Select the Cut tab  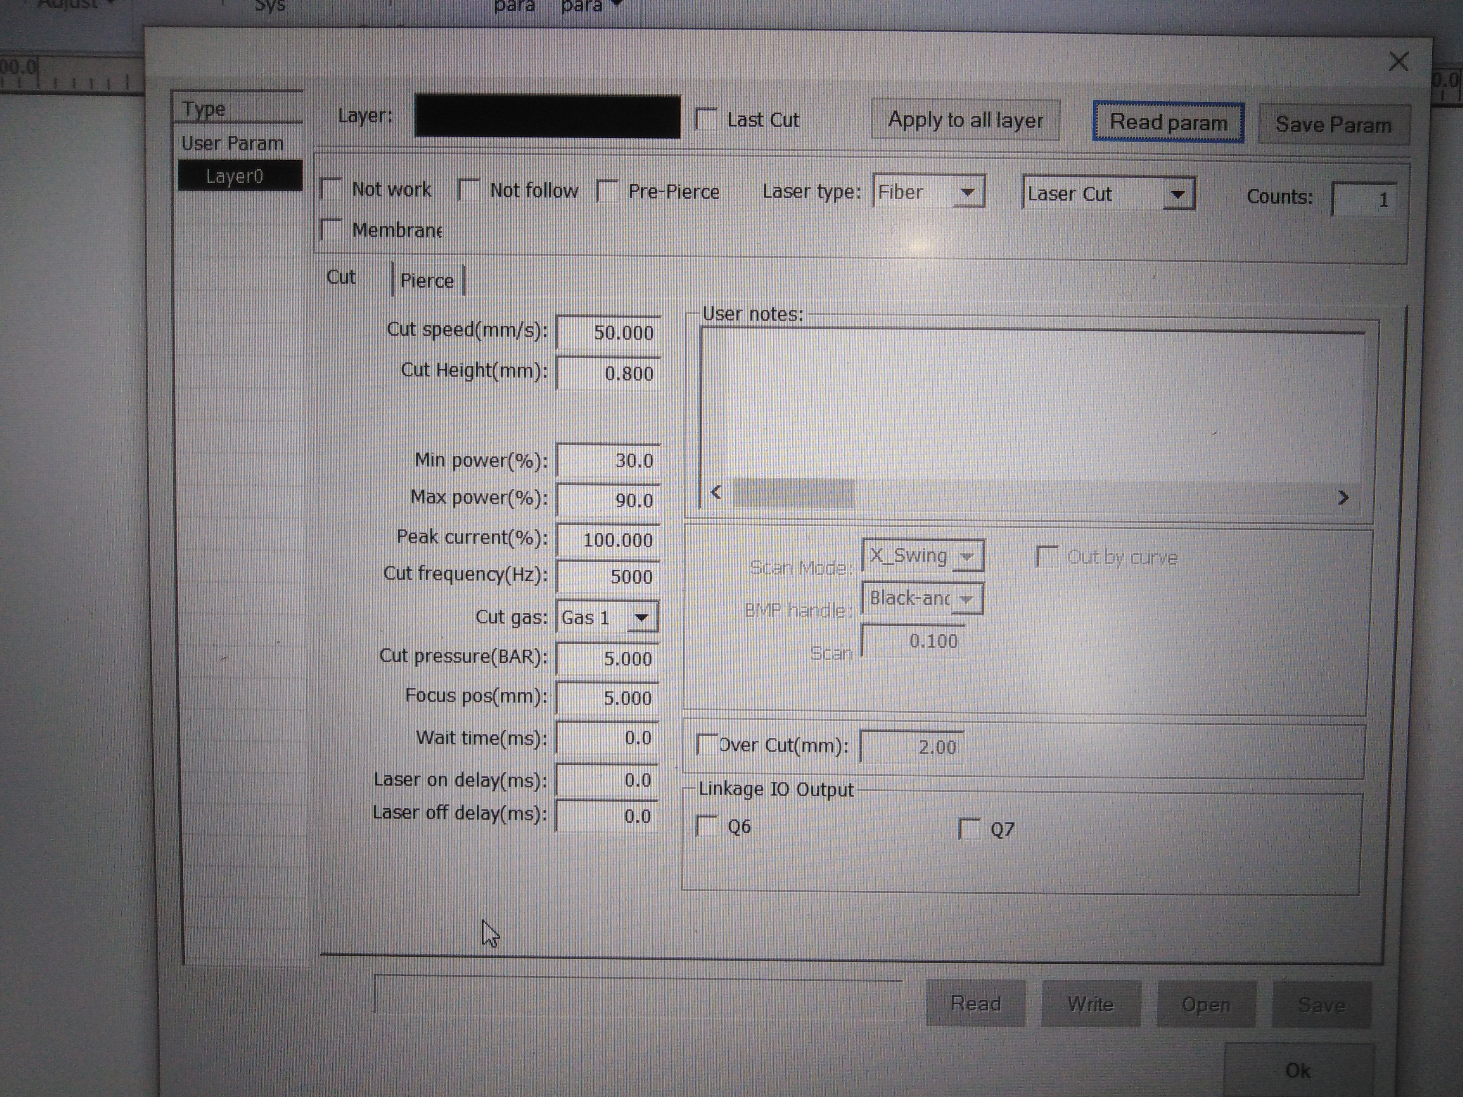pos(341,277)
